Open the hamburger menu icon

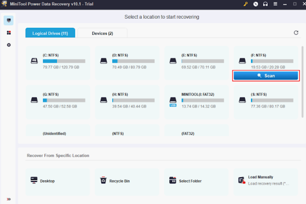pos(275,4)
